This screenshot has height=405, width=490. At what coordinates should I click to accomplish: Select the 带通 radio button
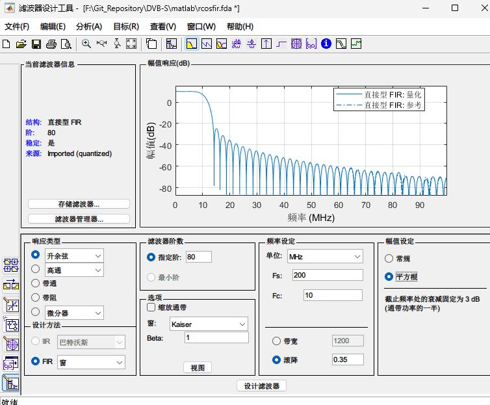coord(35,283)
